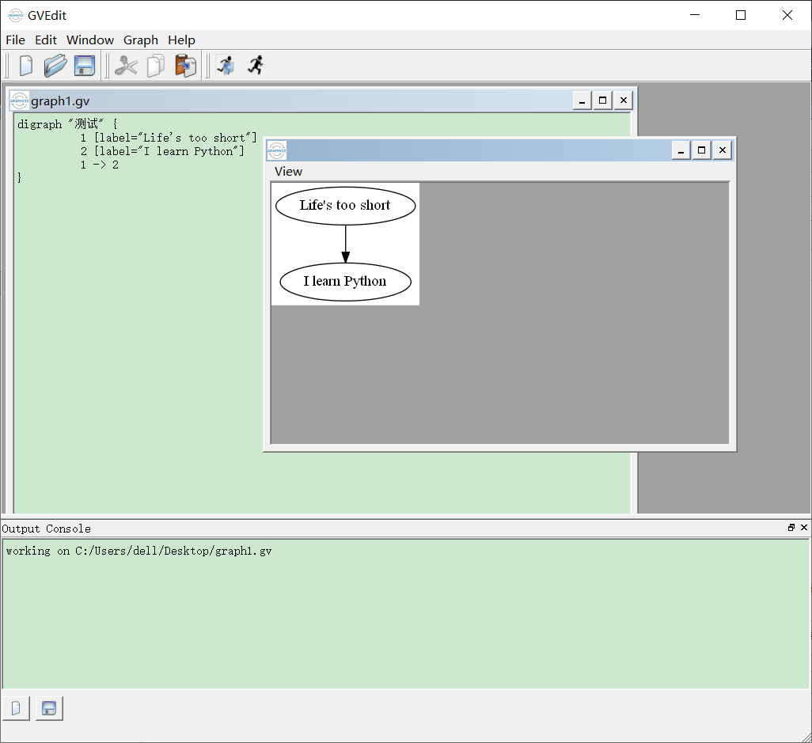Click the line '1 [label="Life's too short"]' in editor
The height and width of the screenshot is (743, 812).
point(169,138)
